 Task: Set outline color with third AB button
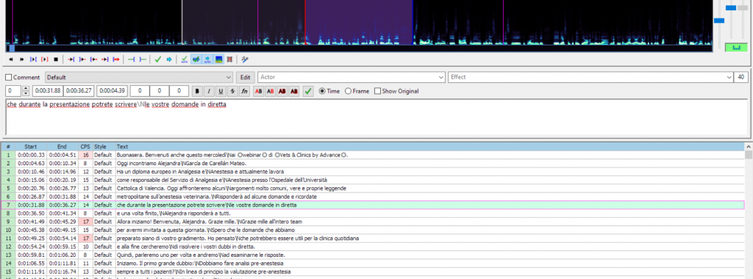point(282,91)
